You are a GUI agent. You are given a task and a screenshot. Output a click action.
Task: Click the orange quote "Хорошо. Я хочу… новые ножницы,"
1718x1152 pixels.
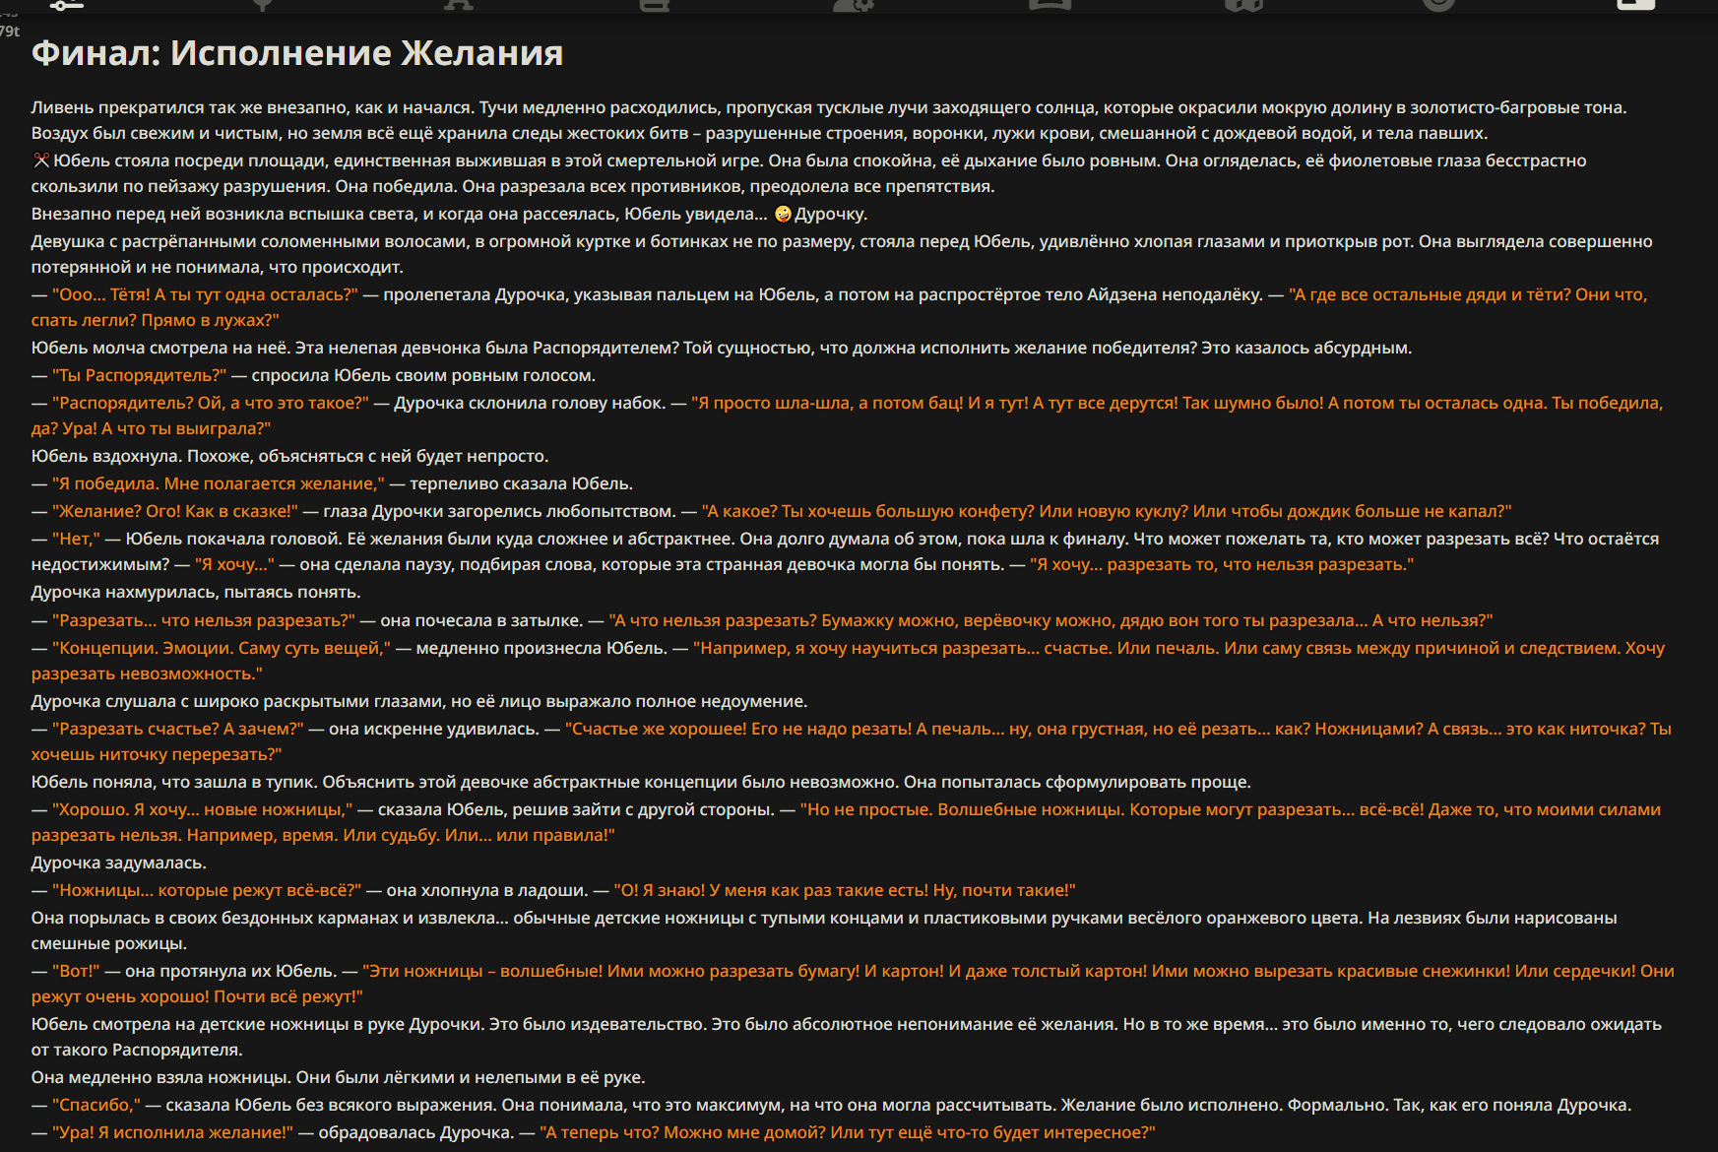203,809
